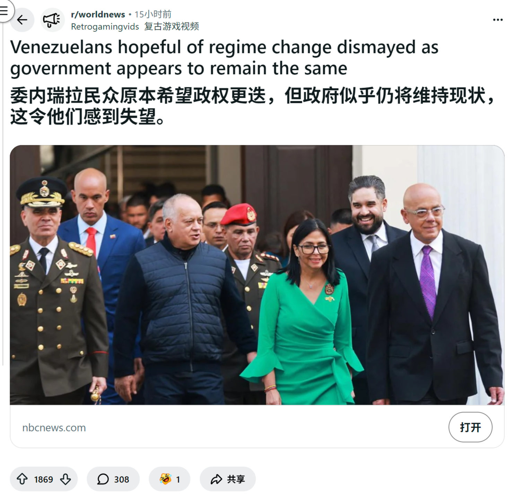516x499 pixels.
Task: Click the 打开 button to open article
Action: click(470, 427)
